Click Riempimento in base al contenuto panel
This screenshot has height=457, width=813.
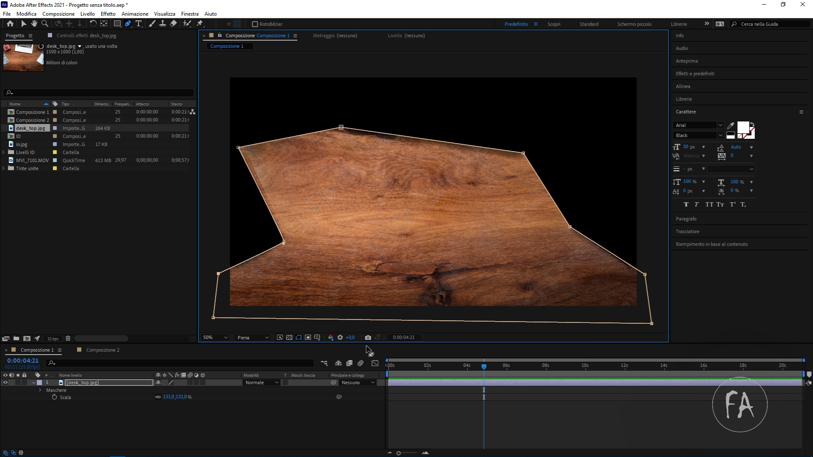click(712, 244)
